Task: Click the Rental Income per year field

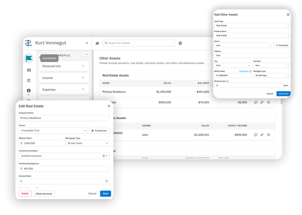Action: pos(252,86)
